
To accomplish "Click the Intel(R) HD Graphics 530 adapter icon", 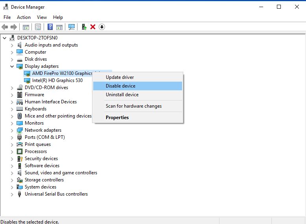I will [x=27, y=80].
